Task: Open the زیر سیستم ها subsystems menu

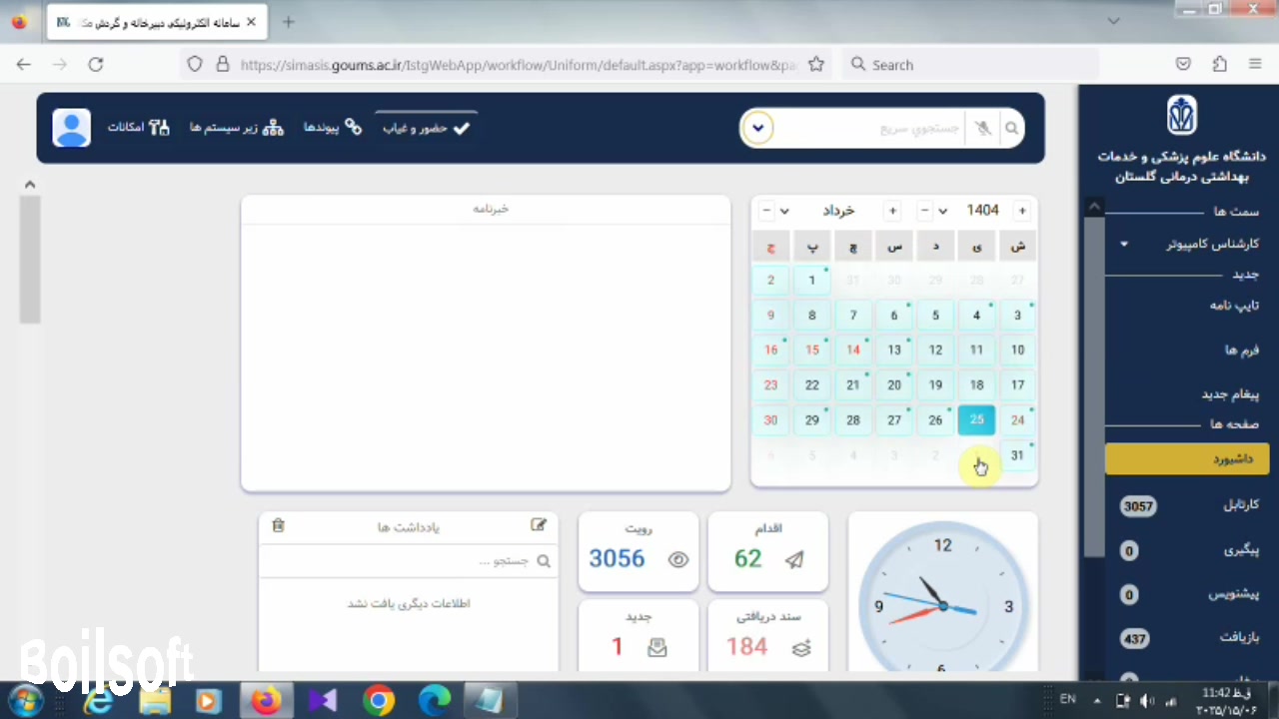Action: click(237, 128)
